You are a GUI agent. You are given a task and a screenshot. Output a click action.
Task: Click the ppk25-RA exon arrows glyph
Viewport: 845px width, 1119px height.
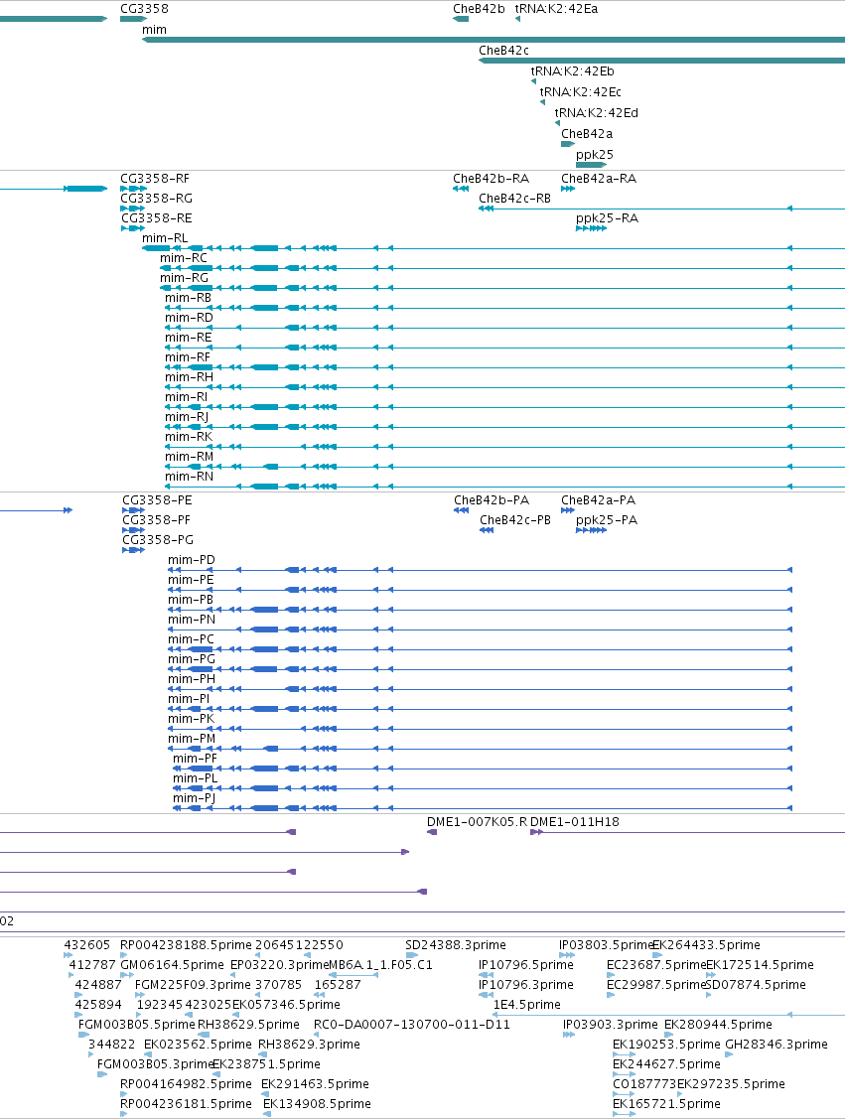click(591, 228)
